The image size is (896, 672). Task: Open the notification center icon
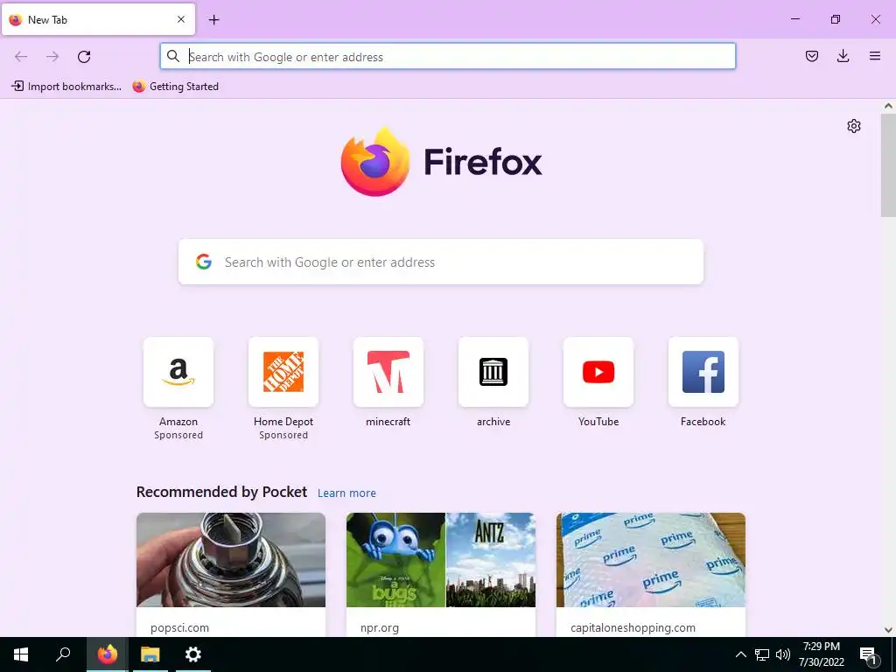pyautogui.click(x=869, y=654)
